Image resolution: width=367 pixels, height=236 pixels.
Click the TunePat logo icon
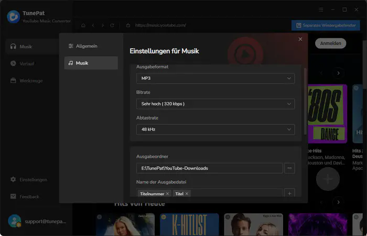(x=14, y=17)
